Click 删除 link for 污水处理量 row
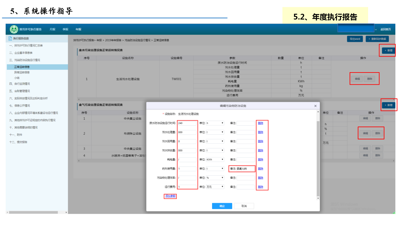The image size is (401, 225). (x=260, y=132)
